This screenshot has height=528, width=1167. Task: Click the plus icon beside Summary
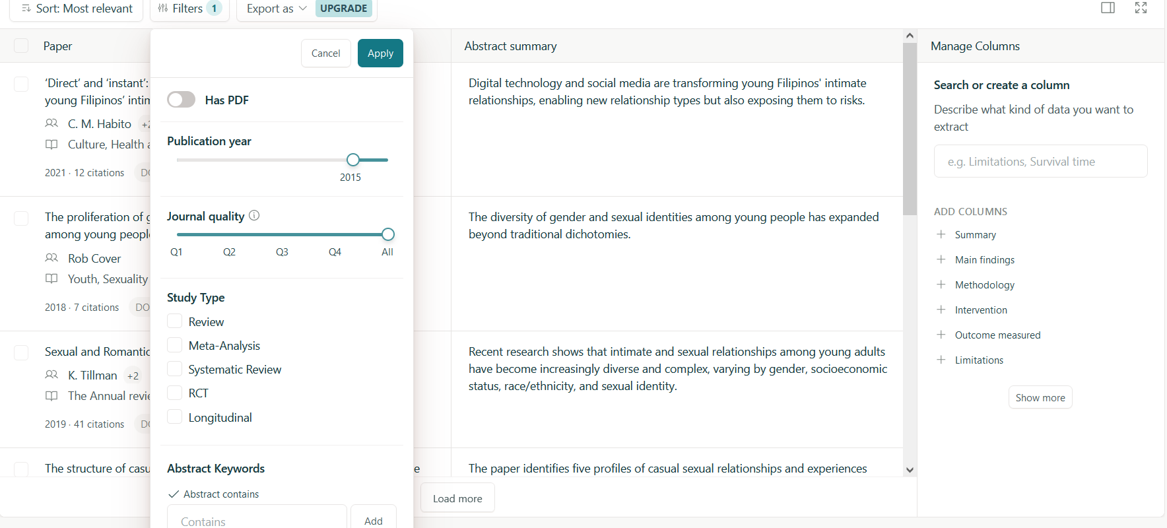941,234
